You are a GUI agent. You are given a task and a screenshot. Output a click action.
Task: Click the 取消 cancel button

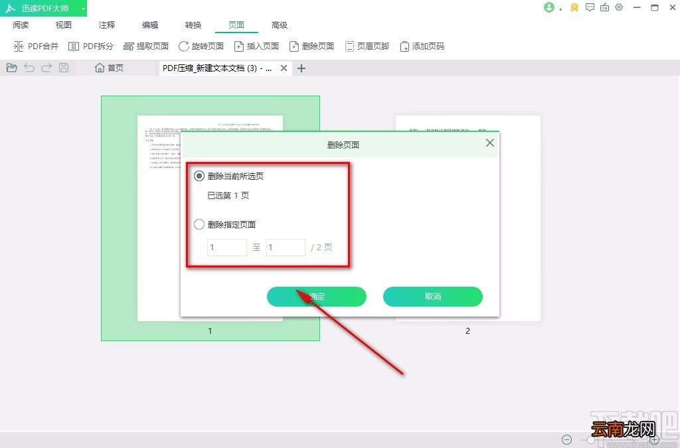(x=433, y=297)
